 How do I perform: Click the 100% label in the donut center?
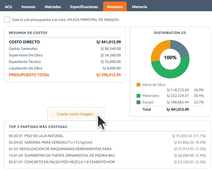170,58
